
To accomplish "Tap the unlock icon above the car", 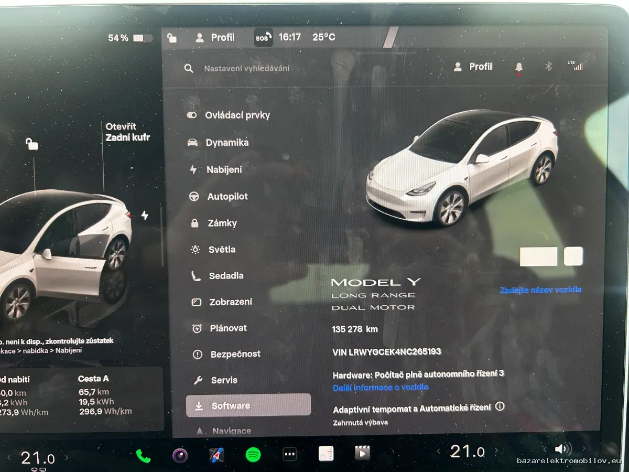I will tap(32, 144).
